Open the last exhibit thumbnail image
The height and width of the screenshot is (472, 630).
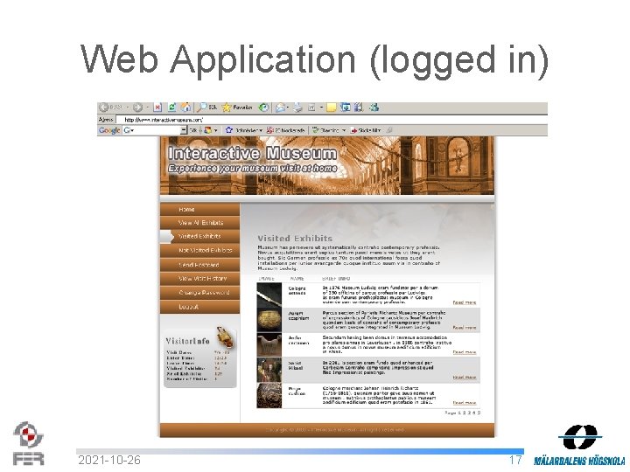(269, 395)
